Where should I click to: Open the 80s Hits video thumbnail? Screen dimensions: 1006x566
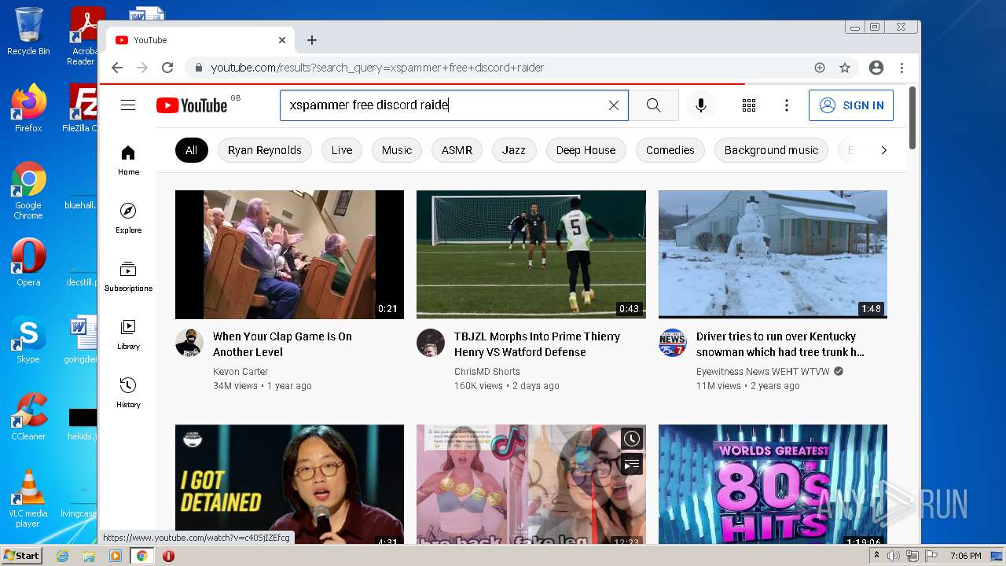click(x=773, y=484)
